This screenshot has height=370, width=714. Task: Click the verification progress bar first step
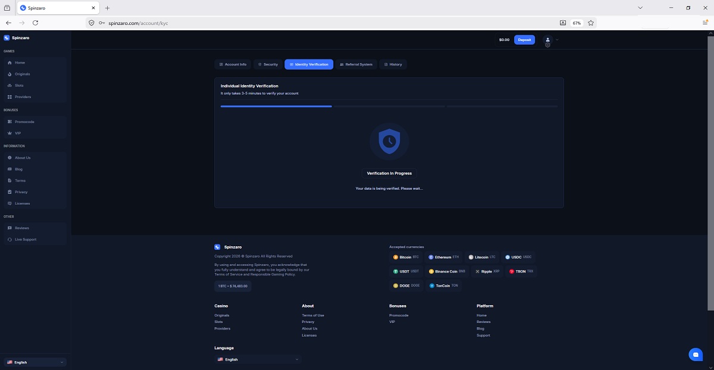click(276, 106)
